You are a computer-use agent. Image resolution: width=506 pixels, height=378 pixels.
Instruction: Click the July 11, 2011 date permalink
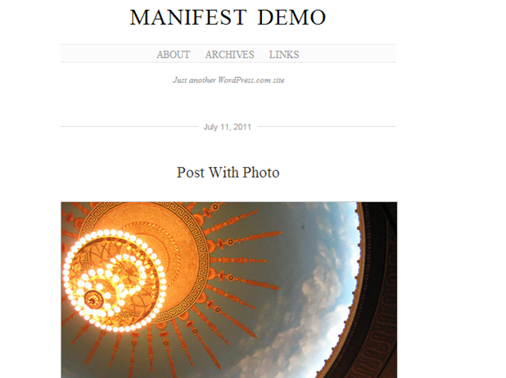[x=227, y=127]
